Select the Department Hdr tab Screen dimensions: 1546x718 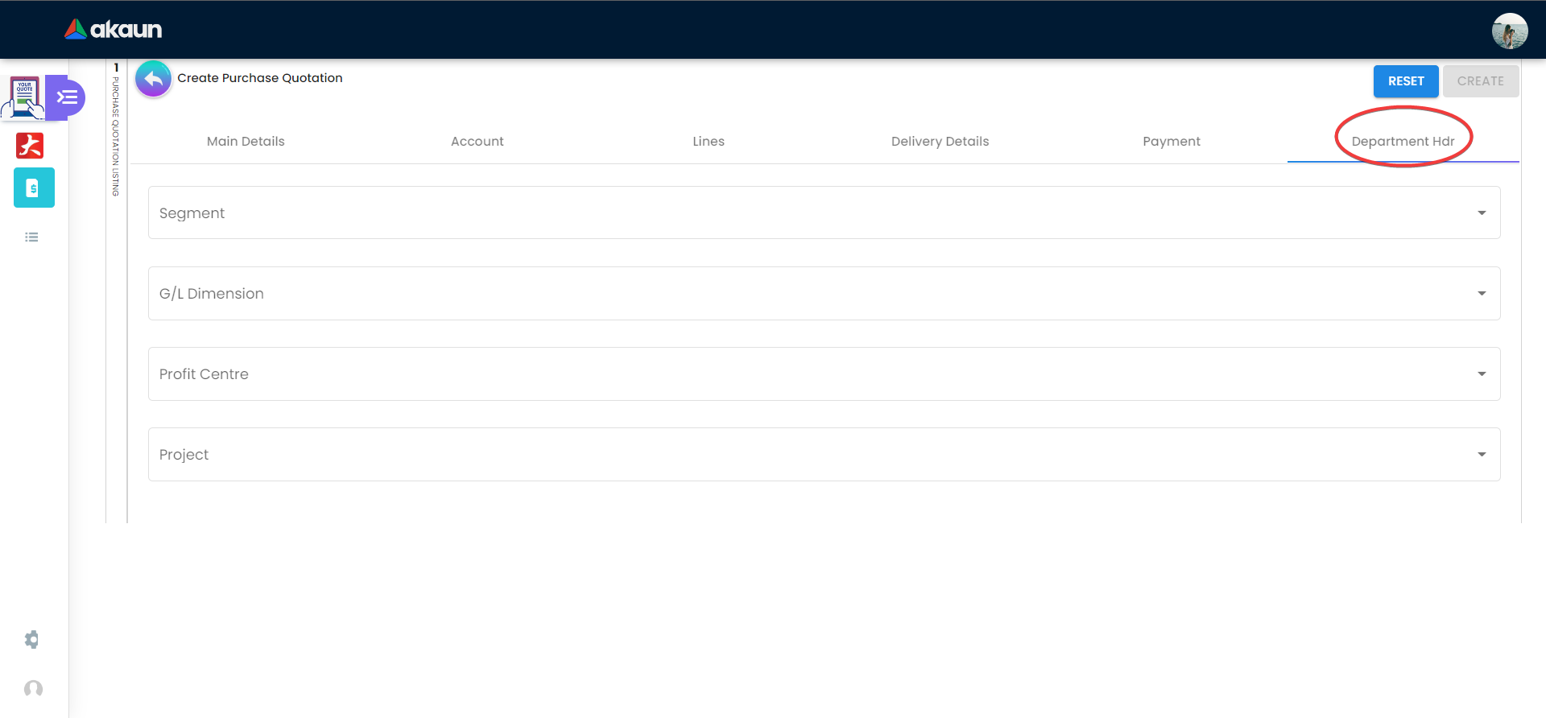(x=1403, y=142)
